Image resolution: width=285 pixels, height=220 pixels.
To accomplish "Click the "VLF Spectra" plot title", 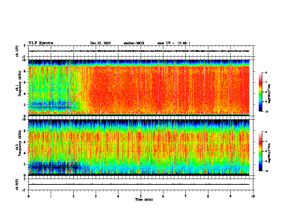I will pos(41,43).
